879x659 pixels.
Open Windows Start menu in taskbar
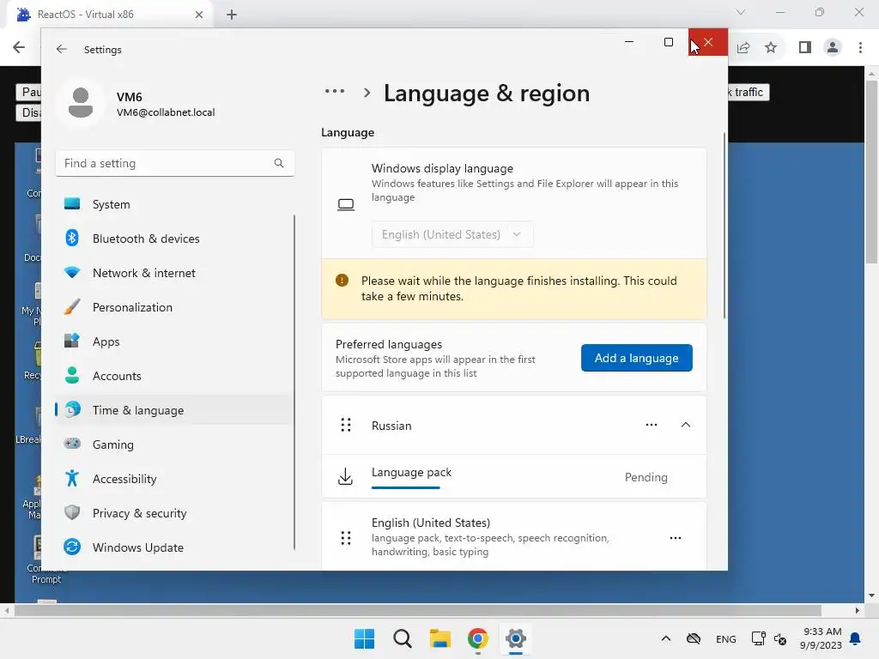(x=364, y=638)
